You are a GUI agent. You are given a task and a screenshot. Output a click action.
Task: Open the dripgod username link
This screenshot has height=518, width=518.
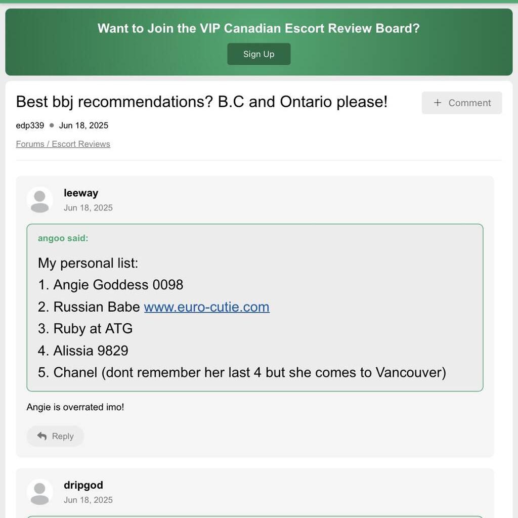[83, 485]
